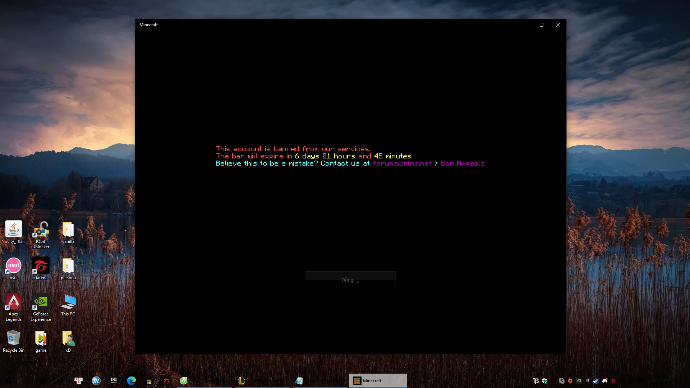This screenshot has height=388, width=690.
Task: Open Epic Games Launcher from taskbar
Action: coord(114,381)
